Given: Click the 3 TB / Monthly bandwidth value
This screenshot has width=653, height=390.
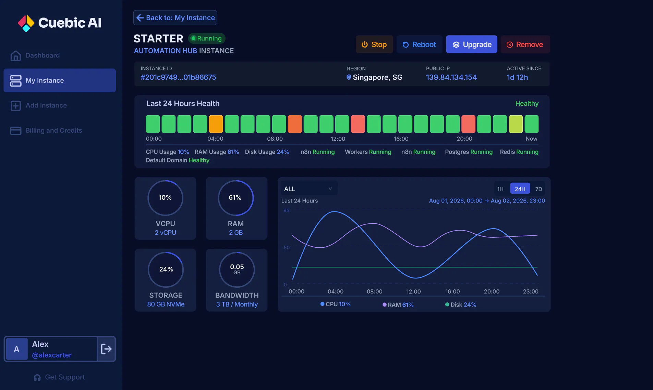Looking at the screenshot, I should point(237,304).
